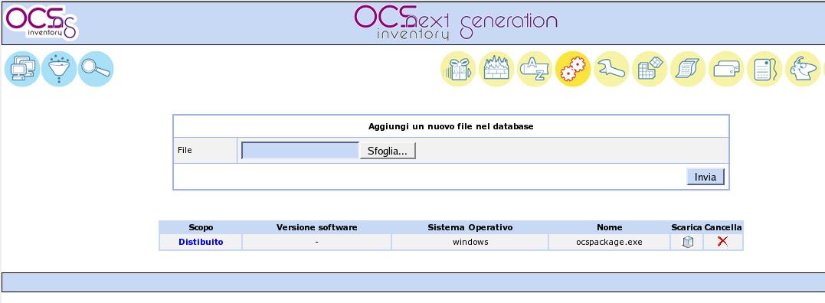Sort by the Nome column header
The image size is (825, 303).
609,227
